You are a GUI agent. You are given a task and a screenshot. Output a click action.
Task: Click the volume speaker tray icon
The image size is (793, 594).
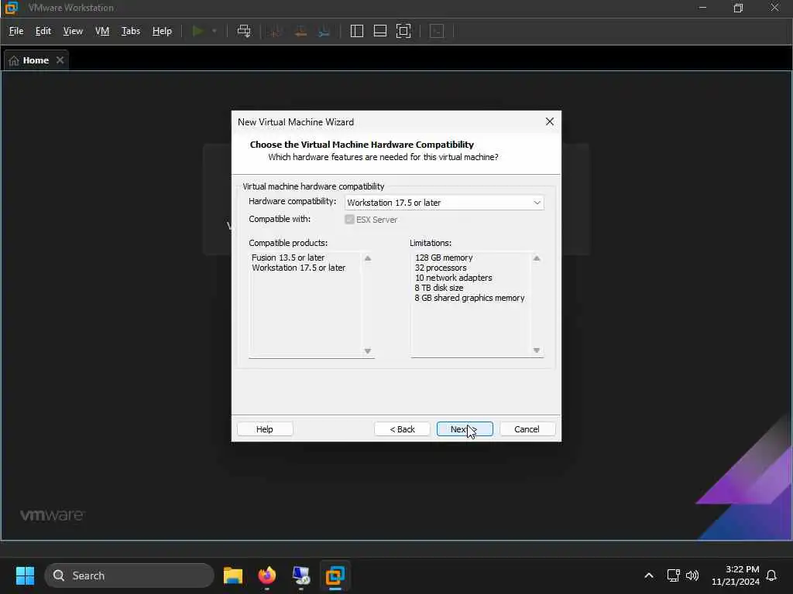pos(692,575)
